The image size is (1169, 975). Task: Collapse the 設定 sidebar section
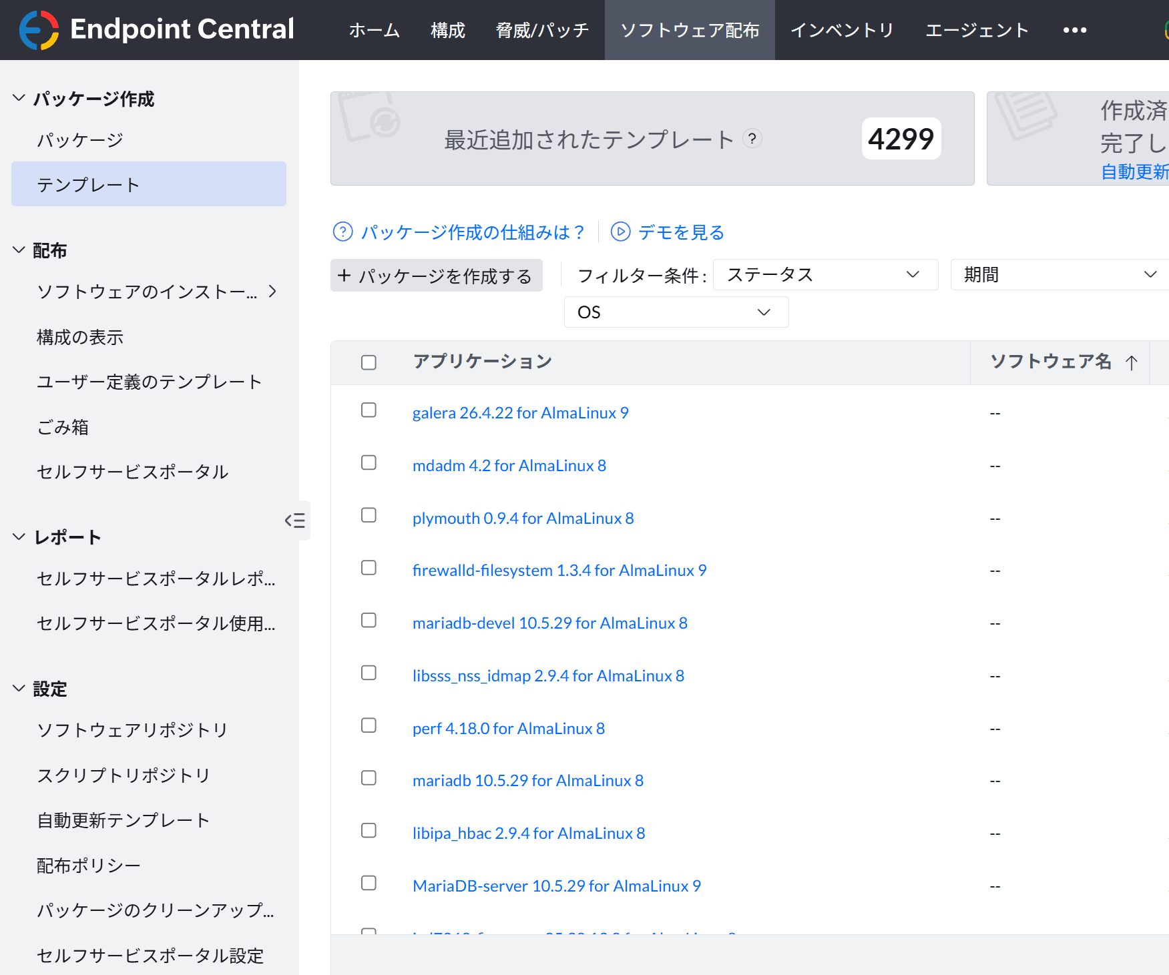click(x=19, y=688)
